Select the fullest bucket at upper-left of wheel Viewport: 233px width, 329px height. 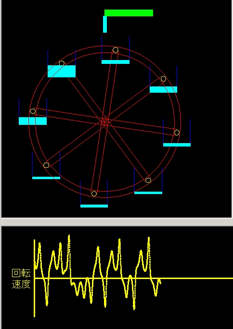point(62,63)
